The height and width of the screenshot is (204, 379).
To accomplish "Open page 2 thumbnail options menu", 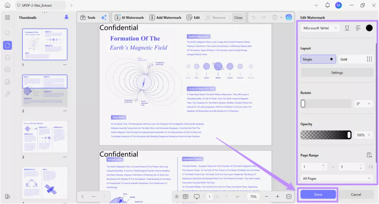I will point(65,111).
